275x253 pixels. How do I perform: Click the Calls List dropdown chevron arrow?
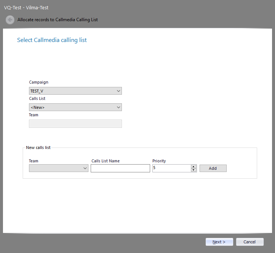119,107
